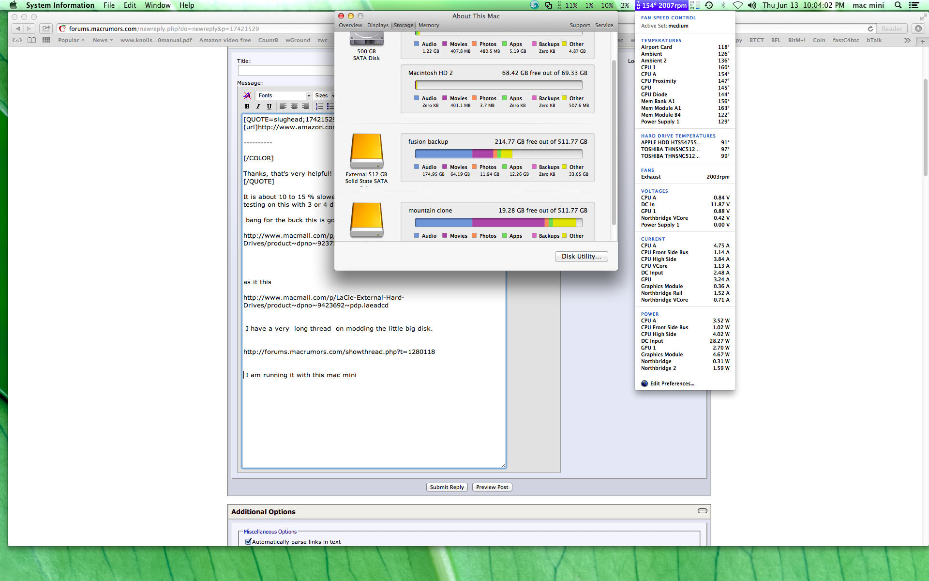Click the Macintosh HD 2 usage bar
Viewport: 929px width, 581px height.
[498, 85]
